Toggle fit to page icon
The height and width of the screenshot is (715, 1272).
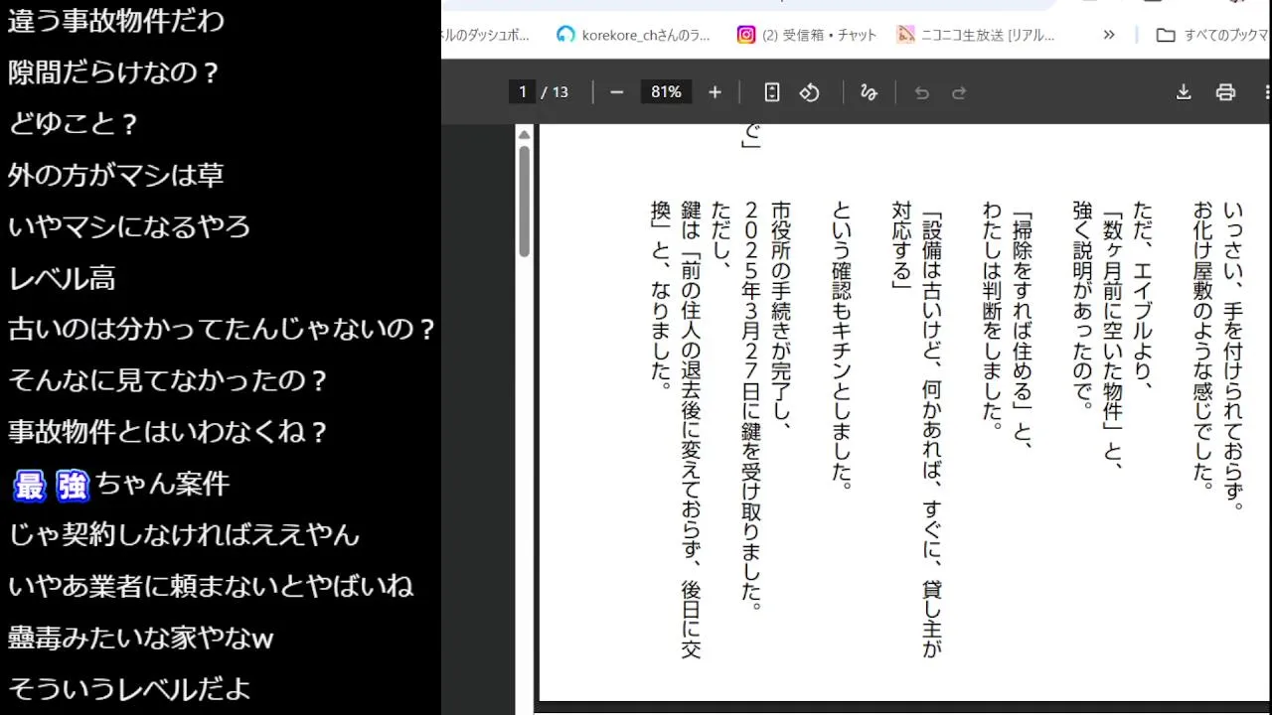pos(772,92)
